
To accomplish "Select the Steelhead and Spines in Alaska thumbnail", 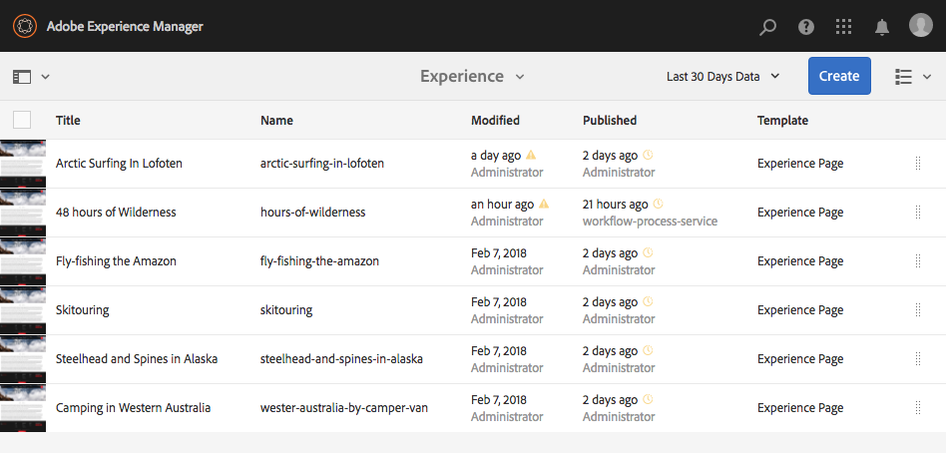I will click(23, 359).
